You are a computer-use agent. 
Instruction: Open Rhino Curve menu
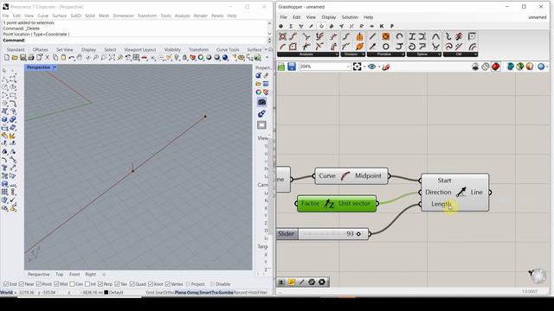point(42,16)
